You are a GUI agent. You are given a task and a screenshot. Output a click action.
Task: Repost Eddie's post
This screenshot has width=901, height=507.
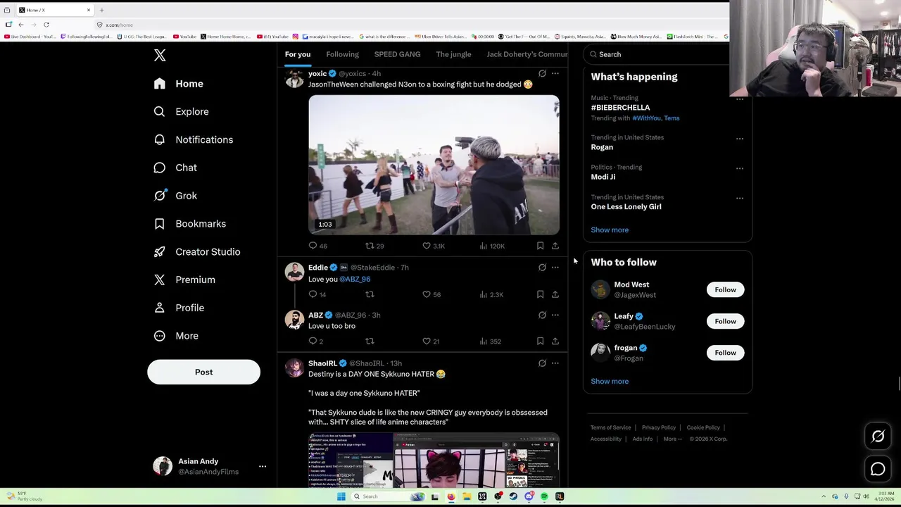coord(370,294)
